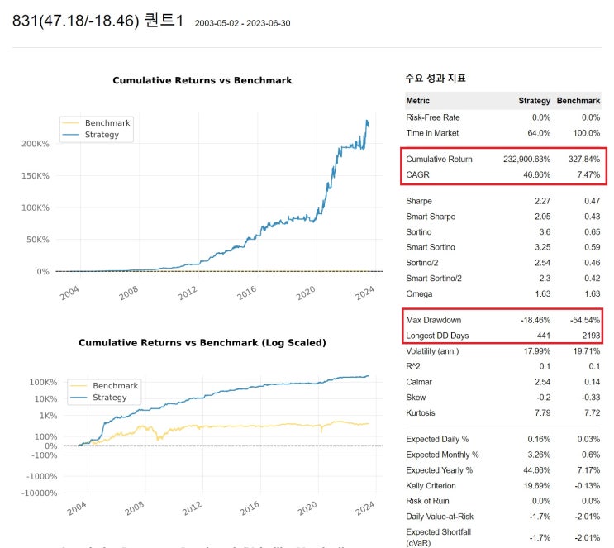Viewport: 614px width, 548px height.
Task: Select the Time in Market row label
Action: [x=432, y=133]
